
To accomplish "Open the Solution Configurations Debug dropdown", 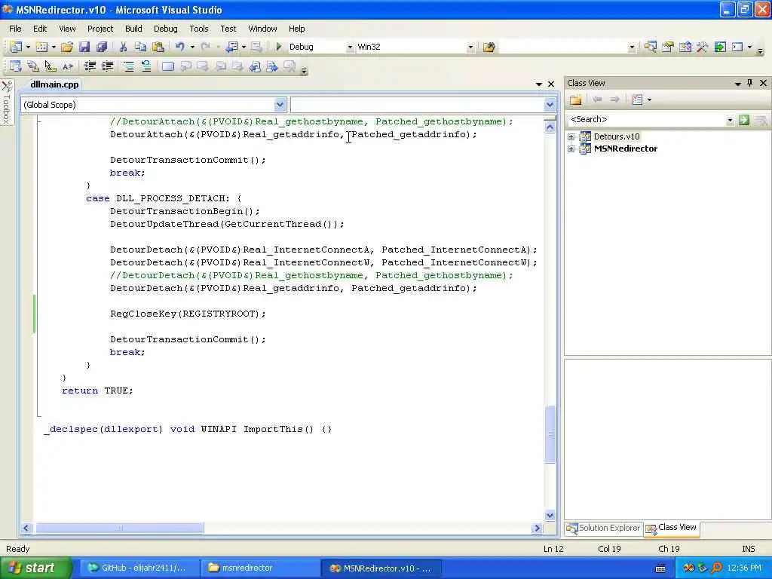I will point(350,47).
